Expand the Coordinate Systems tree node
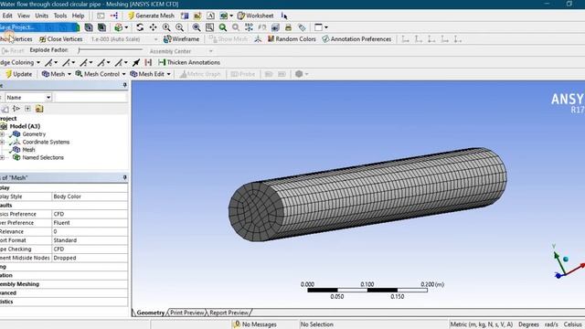The width and height of the screenshot is (585, 329). click(2, 142)
